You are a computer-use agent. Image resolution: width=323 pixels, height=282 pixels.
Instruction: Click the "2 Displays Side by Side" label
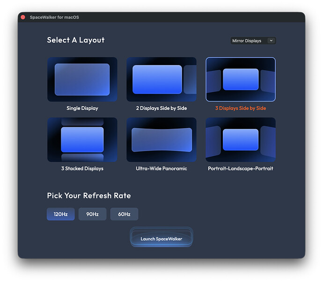pos(161,108)
